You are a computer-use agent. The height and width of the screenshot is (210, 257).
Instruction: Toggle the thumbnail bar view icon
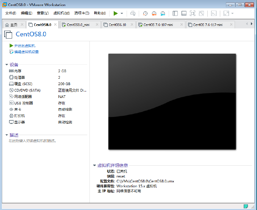click(184, 13)
